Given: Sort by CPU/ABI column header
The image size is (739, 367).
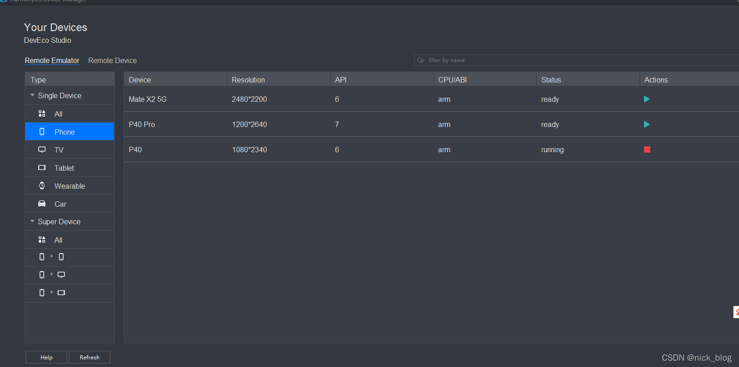Looking at the screenshot, I should 485,80.
